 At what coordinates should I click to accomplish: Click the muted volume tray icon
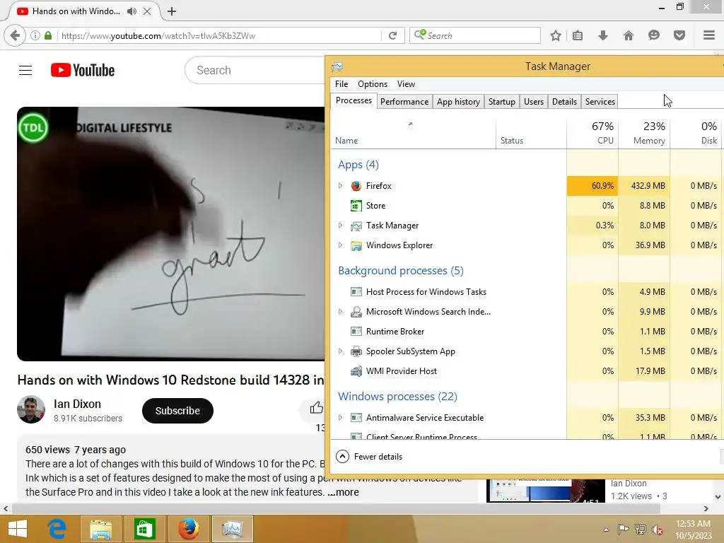tap(657, 530)
